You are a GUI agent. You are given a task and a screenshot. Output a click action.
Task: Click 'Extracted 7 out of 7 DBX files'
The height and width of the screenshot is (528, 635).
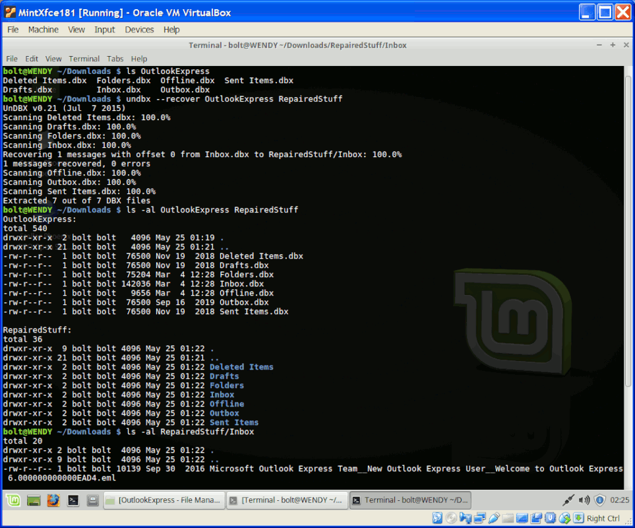76,201
